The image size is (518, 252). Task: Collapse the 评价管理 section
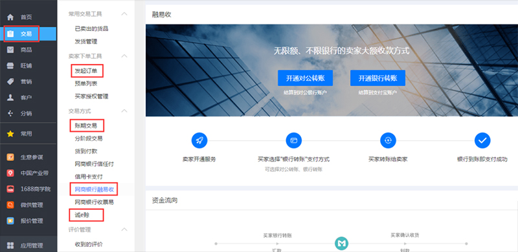click(x=124, y=229)
